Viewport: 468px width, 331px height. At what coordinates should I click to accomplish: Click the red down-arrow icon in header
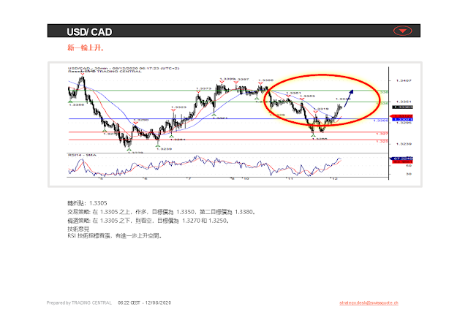(x=403, y=31)
